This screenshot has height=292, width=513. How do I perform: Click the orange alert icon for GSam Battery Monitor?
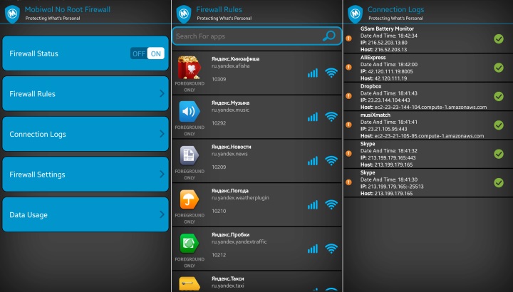[x=348, y=38]
